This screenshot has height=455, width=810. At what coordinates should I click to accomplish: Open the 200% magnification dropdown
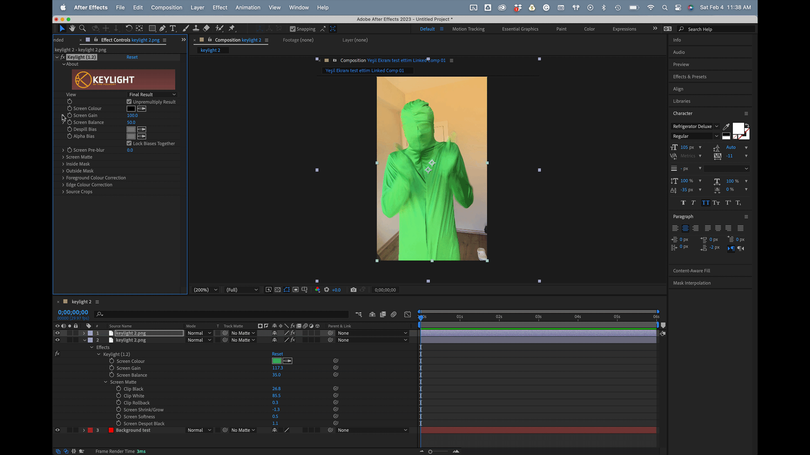tap(205, 290)
